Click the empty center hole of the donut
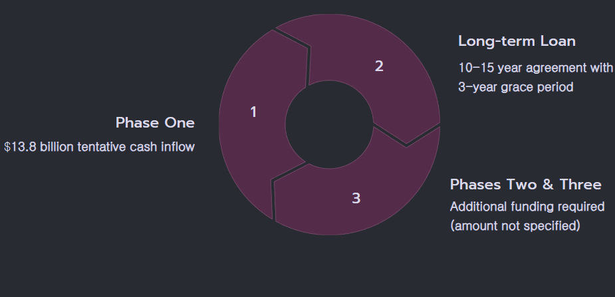Image resolution: width=615 pixels, height=297 pixels. [328, 124]
